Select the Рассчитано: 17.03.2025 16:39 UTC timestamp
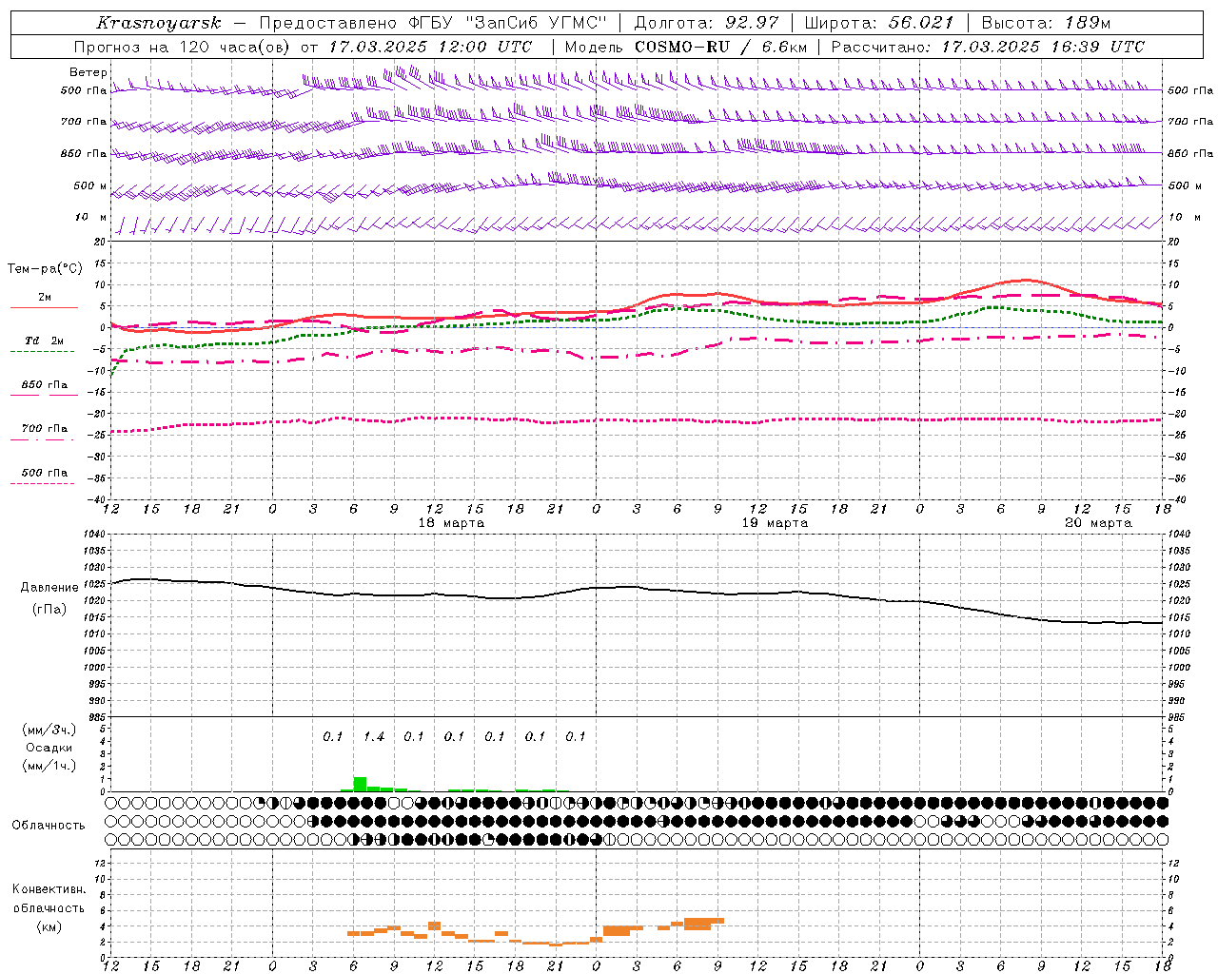 point(988,47)
